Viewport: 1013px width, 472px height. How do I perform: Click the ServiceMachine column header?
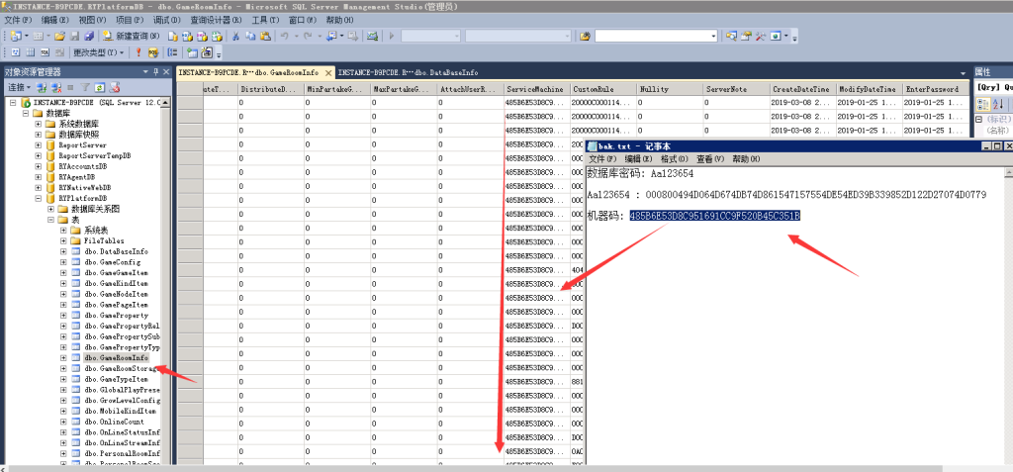[x=534, y=89]
